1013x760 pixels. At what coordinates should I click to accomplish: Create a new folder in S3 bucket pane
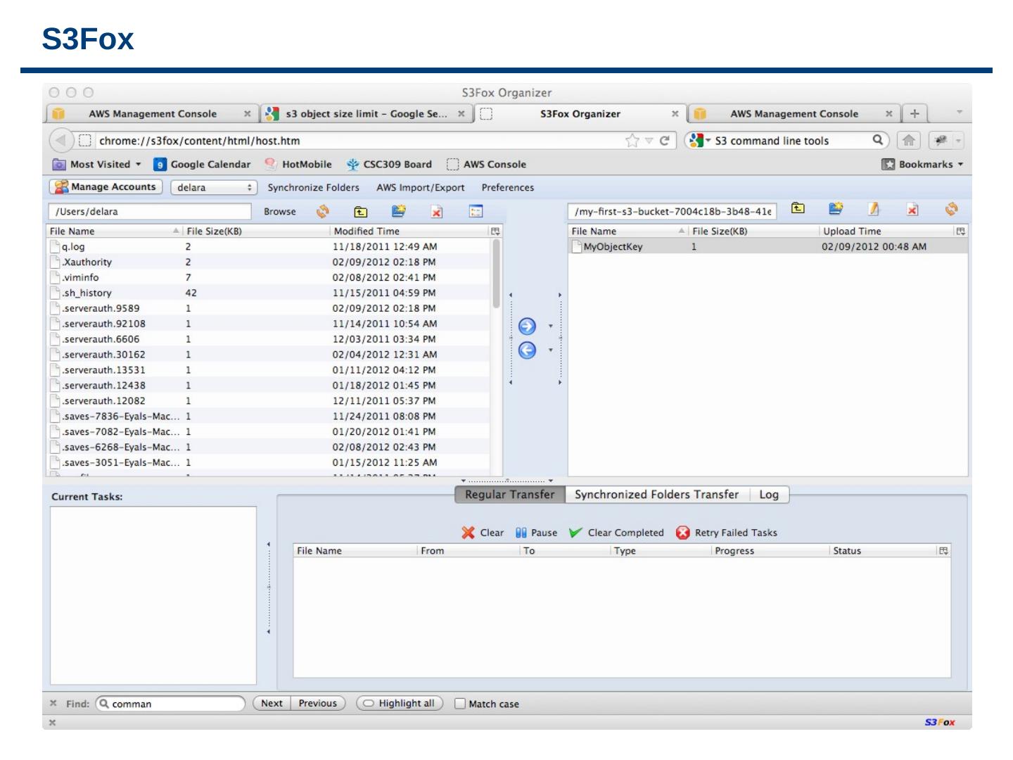click(x=836, y=209)
